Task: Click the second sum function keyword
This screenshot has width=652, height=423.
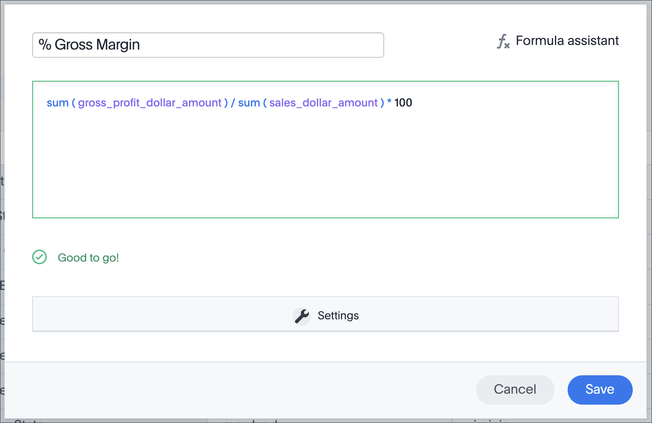Action: 249,103
